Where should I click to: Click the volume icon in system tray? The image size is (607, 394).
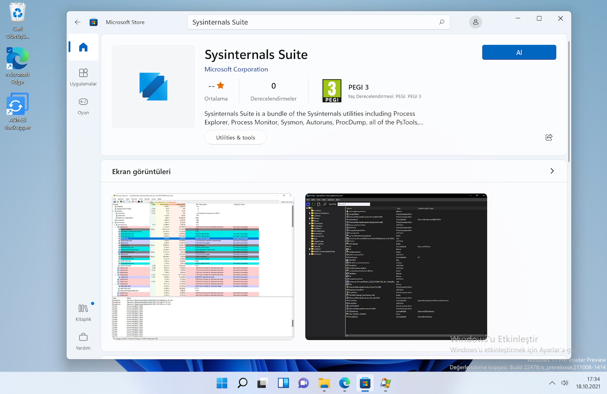pyautogui.click(x=565, y=383)
